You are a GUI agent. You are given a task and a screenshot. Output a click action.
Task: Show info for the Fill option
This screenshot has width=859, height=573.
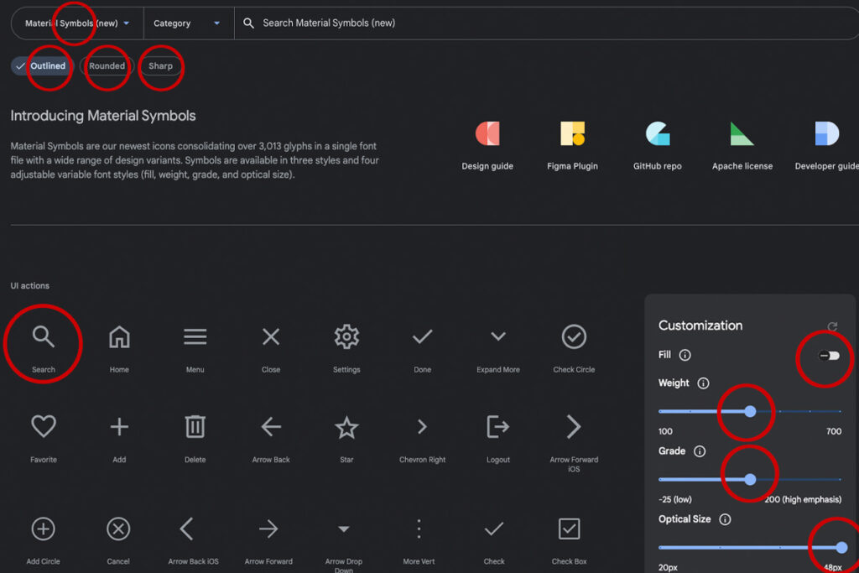(x=685, y=355)
